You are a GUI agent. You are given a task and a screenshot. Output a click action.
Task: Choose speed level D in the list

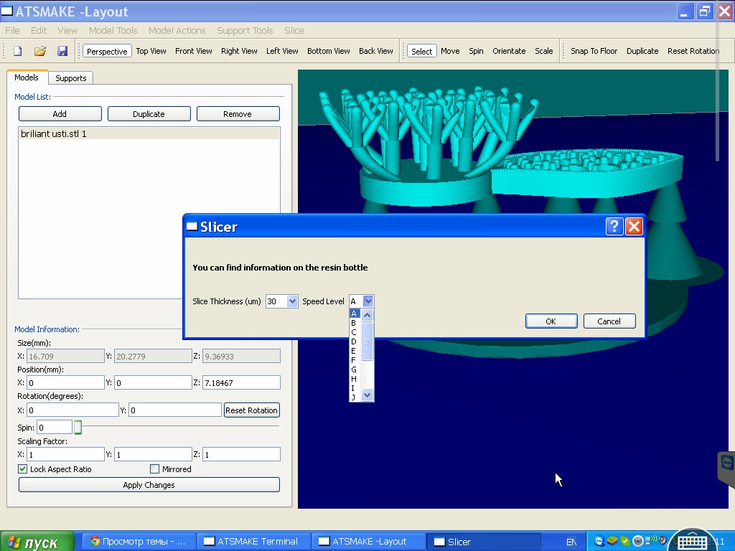click(x=355, y=342)
